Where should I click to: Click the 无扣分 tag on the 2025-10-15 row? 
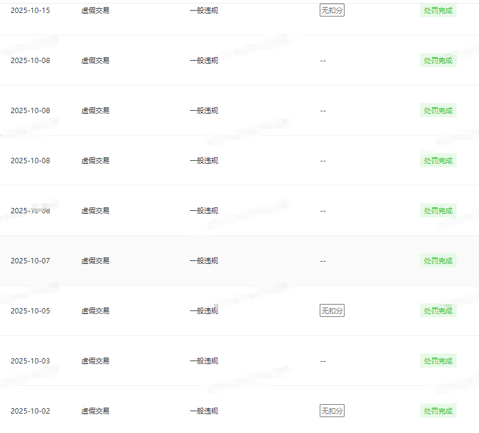point(332,11)
